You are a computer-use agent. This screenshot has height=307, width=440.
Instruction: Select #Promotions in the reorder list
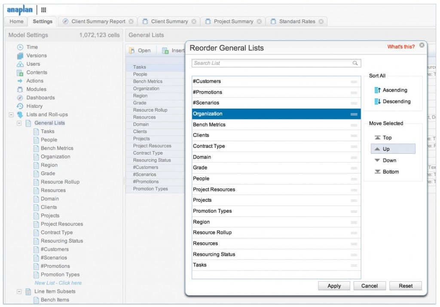click(276, 92)
